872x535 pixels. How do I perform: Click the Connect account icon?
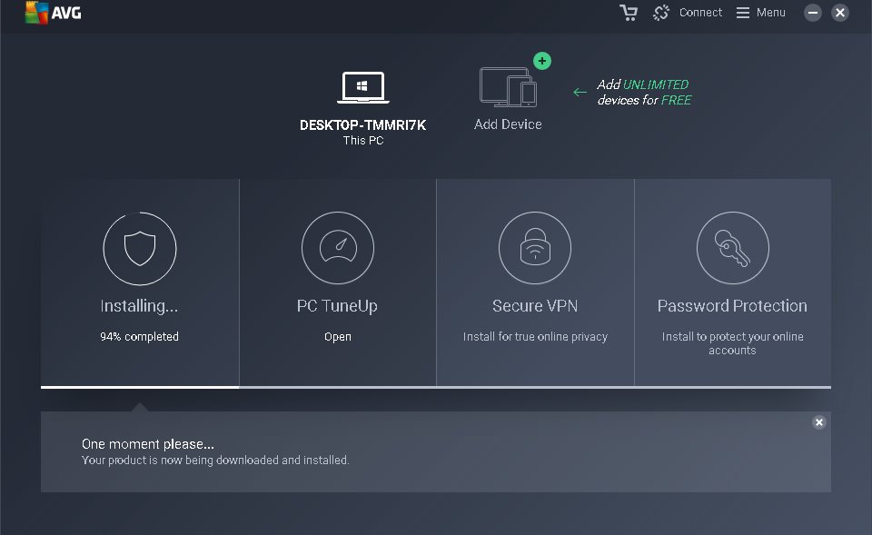[660, 13]
